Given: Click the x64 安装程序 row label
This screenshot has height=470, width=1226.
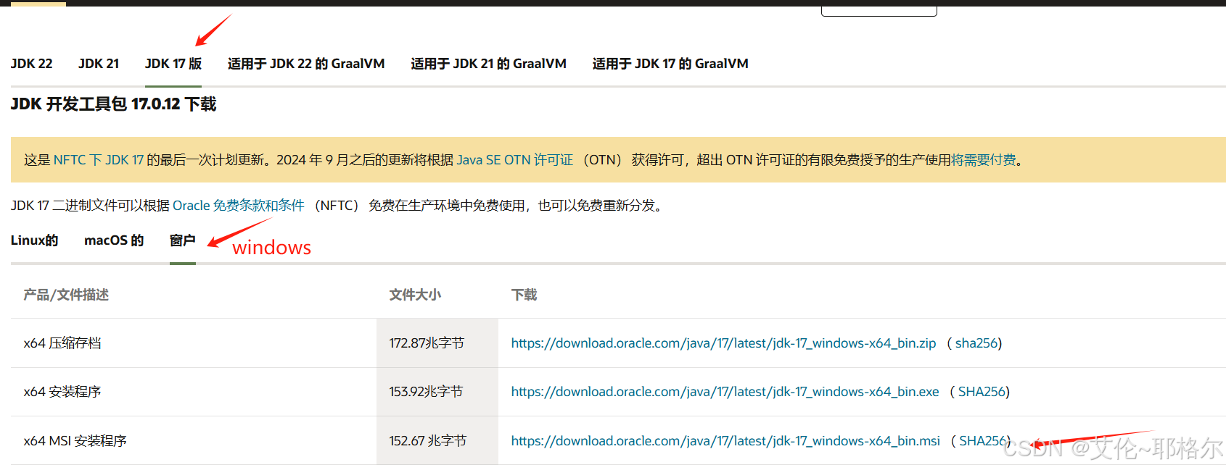Looking at the screenshot, I should 62,392.
